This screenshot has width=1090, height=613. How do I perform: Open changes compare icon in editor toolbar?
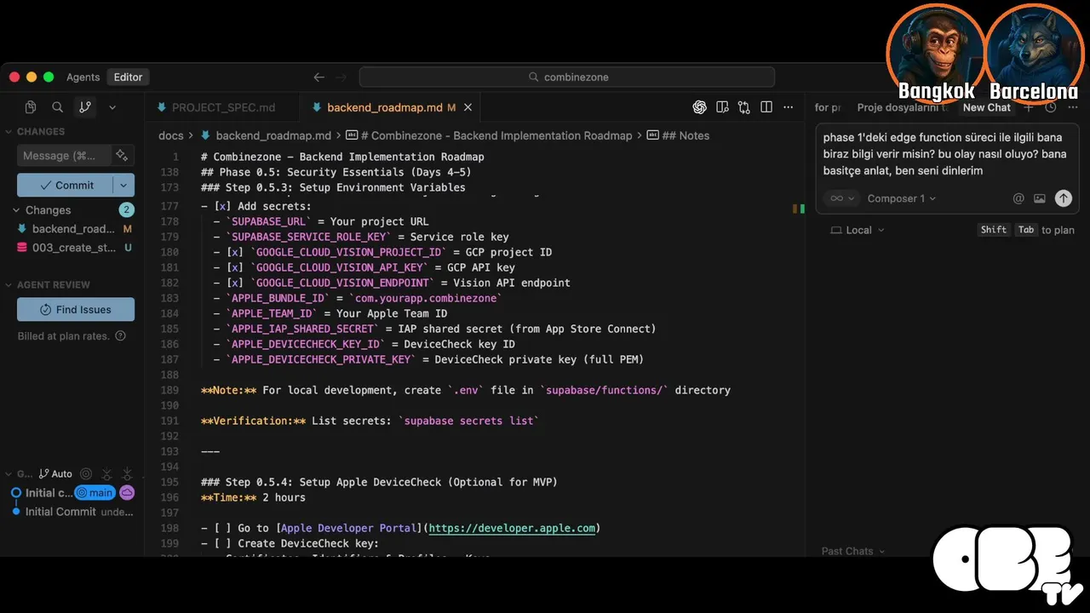pyautogui.click(x=744, y=107)
